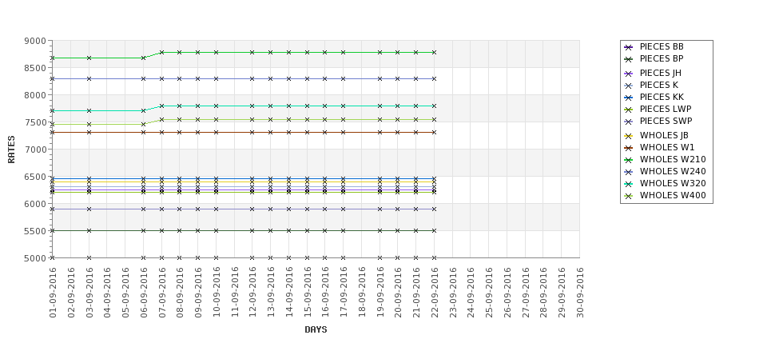Click the 28-09-2016 date label
The height and width of the screenshot is (343, 779).
(x=543, y=293)
